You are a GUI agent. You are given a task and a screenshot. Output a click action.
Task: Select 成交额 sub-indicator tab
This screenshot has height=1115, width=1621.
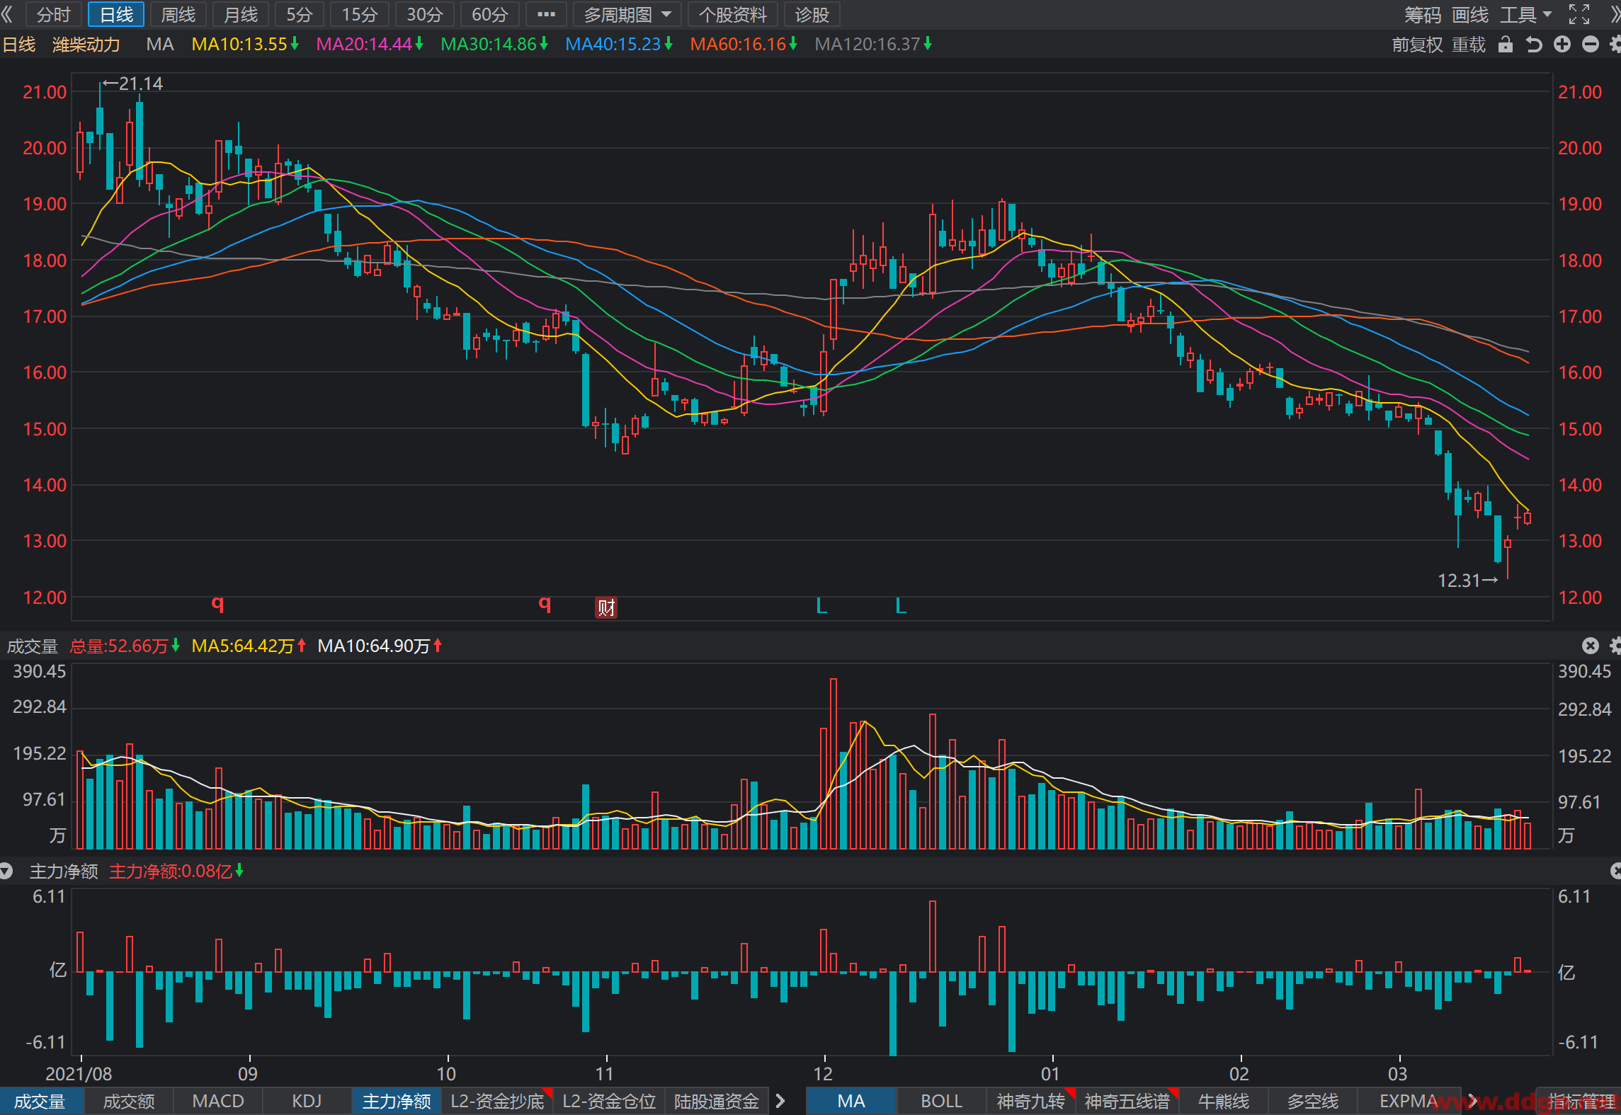click(x=129, y=1102)
